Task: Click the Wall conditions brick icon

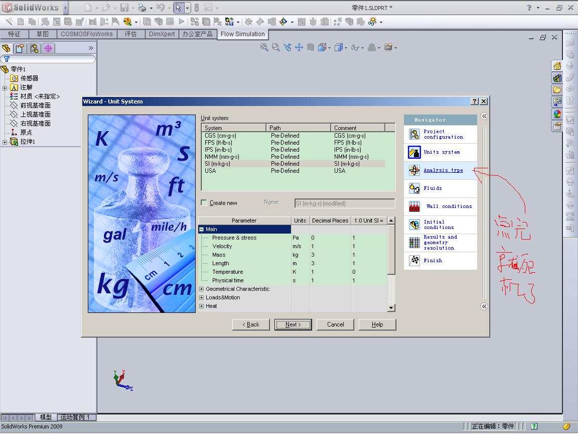Action: click(414, 206)
